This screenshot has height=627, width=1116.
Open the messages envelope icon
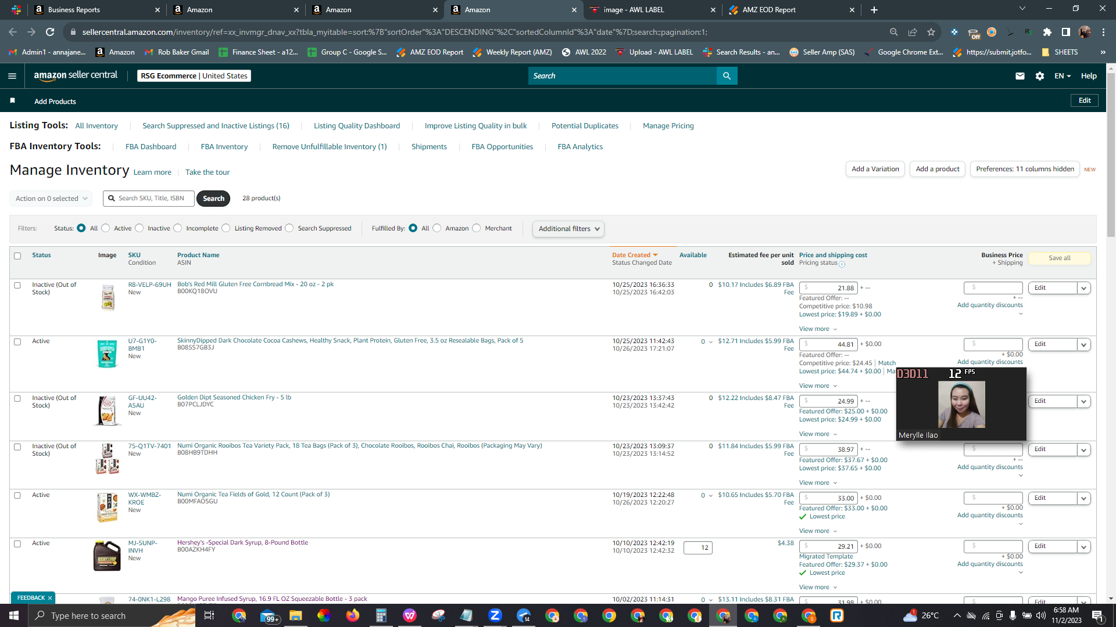coord(1020,76)
